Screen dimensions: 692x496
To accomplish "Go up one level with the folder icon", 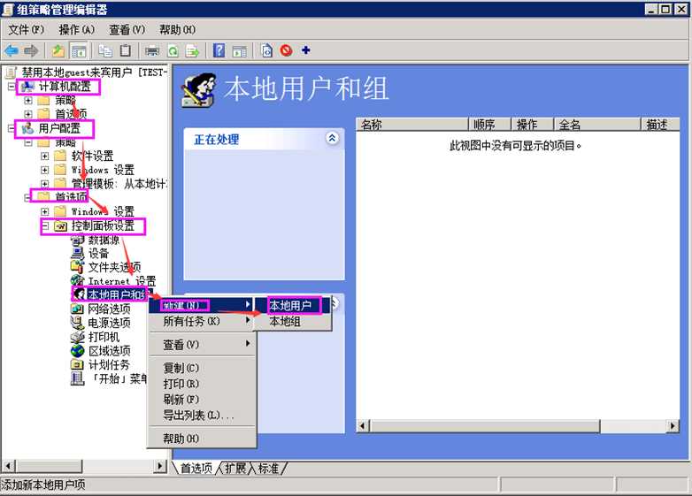I will click(58, 51).
